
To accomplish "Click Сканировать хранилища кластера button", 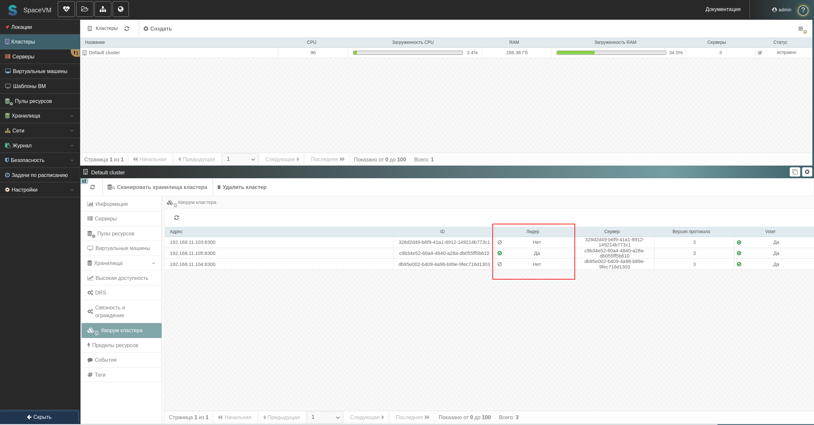I will coord(157,187).
